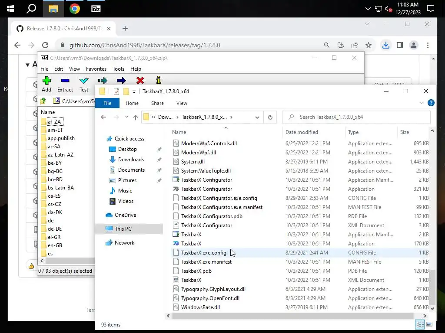445x333 pixels.
Task: Open 7-Zip Favorites menu
Action: 96,69
